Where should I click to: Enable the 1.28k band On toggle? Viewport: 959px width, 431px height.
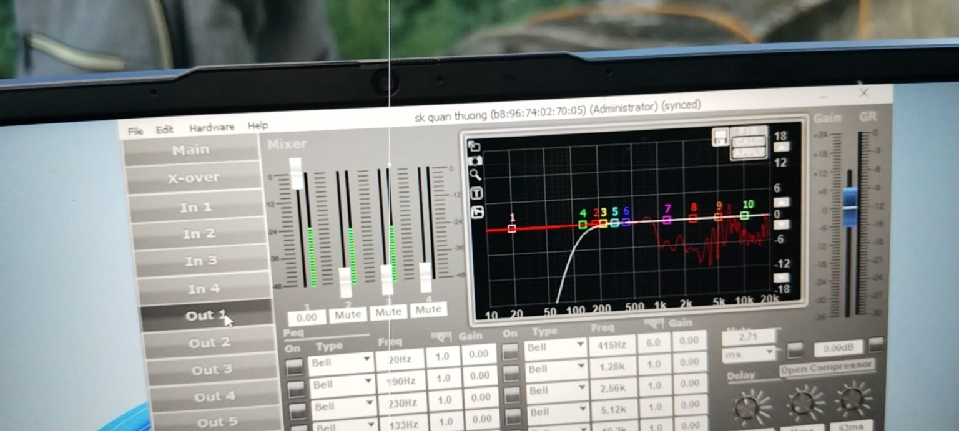coord(511,373)
